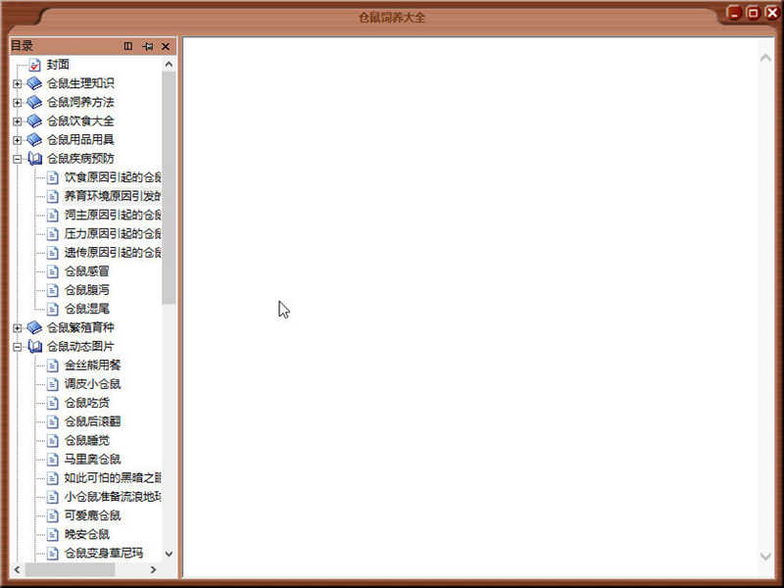Open the 仓鼠湿尾 topic
Viewport: 784px width, 588px height.
click(x=86, y=309)
